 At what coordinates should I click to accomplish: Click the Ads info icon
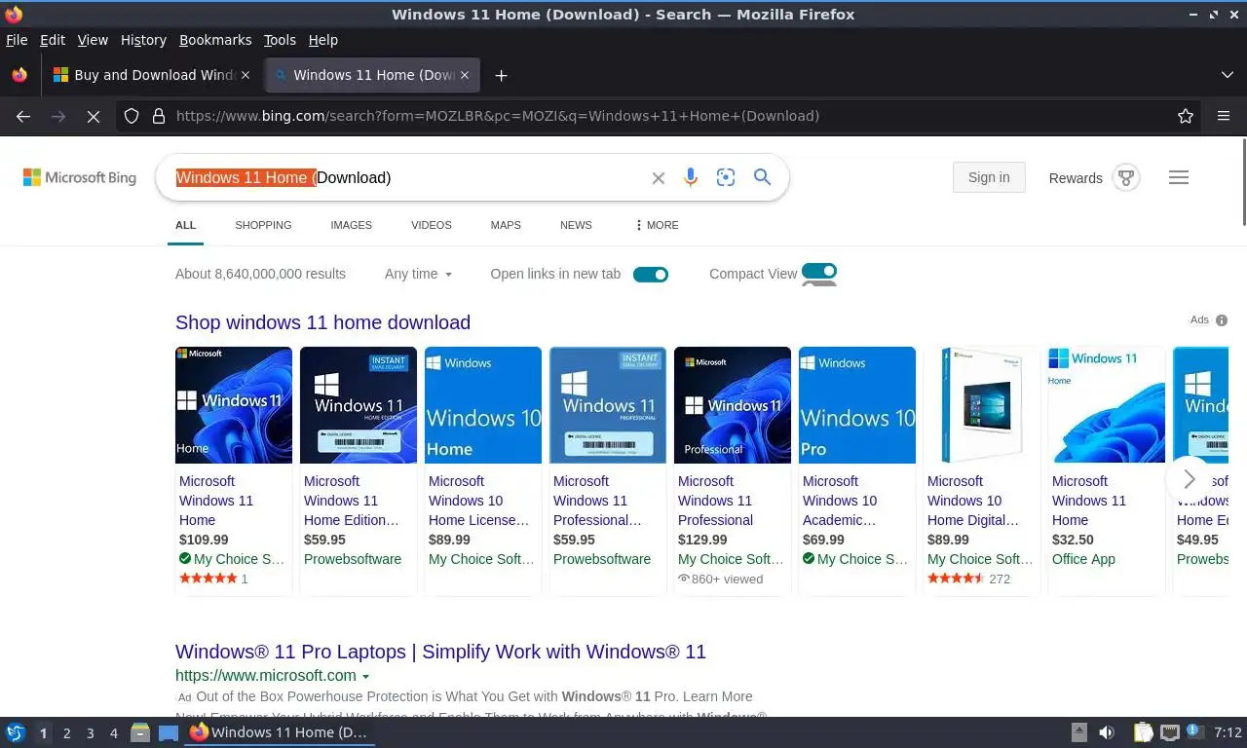pos(1222,320)
